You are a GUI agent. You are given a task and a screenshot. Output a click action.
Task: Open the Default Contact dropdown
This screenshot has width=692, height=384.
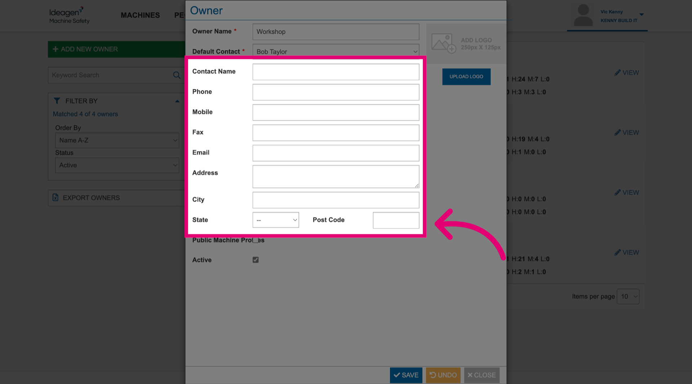point(336,52)
